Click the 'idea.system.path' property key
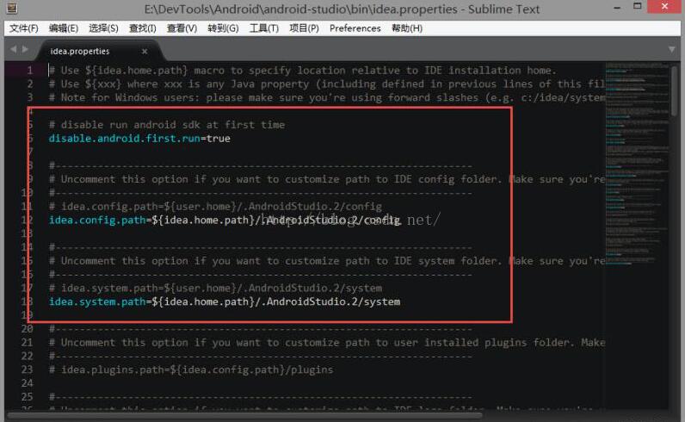685x422 pixels. (x=97, y=301)
